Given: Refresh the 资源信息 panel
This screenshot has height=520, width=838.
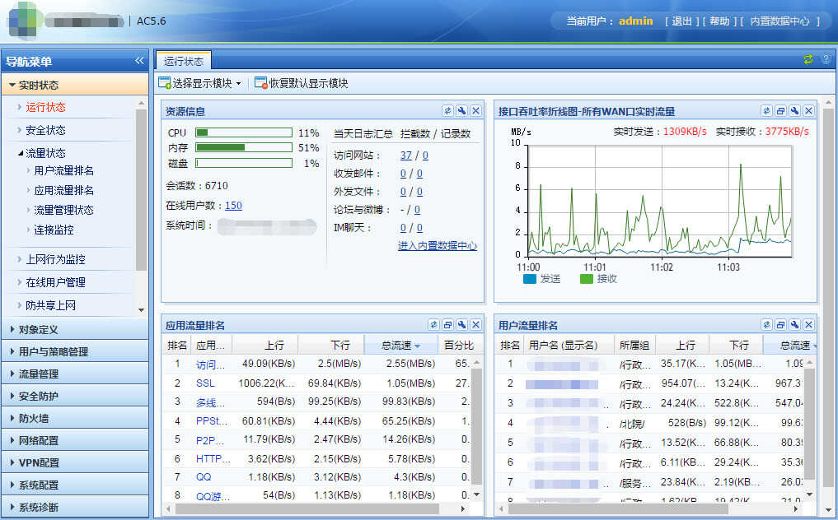Looking at the screenshot, I should (448, 110).
